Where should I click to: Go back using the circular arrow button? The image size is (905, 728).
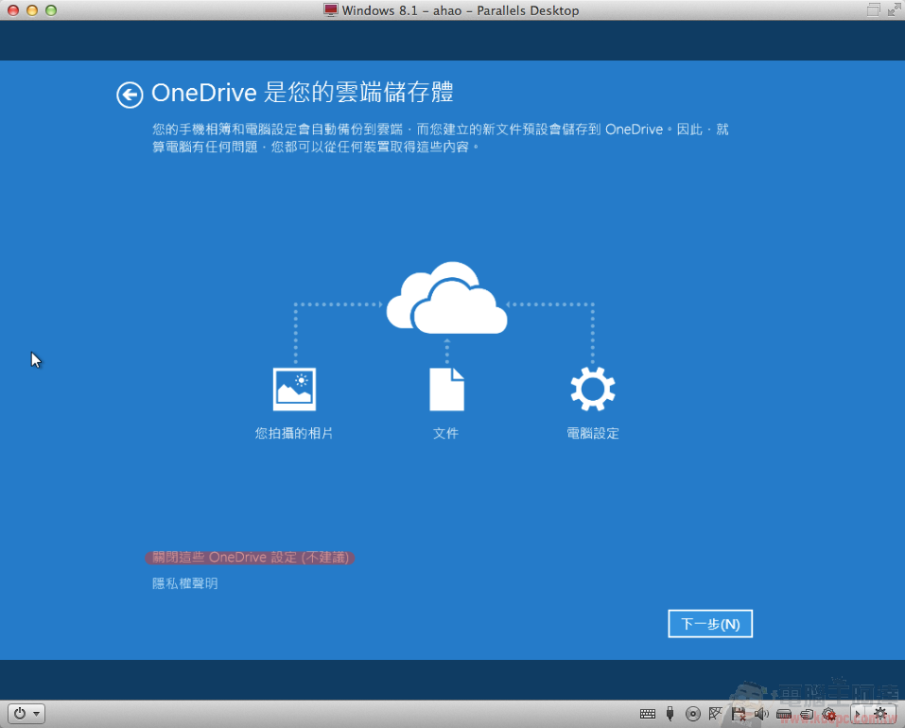(130, 95)
